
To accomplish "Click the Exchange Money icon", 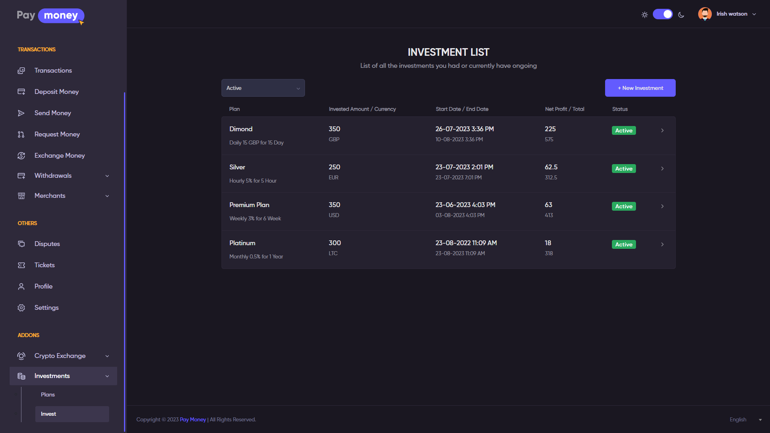I will (21, 156).
